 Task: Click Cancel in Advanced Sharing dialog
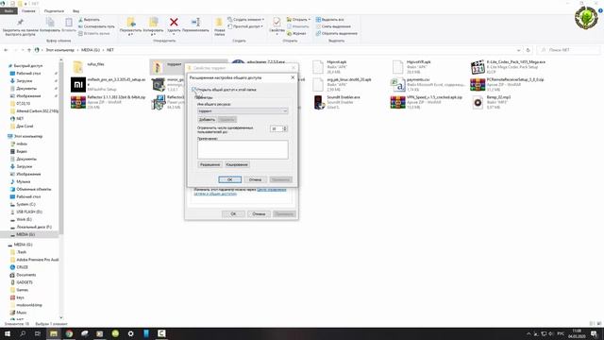[x=255, y=179]
